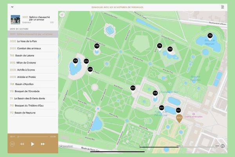Image resolution: width=235 pixels, height=157 pixels.
Task: Play 3013 Milon de Crotone from list
Action: (33, 63)
